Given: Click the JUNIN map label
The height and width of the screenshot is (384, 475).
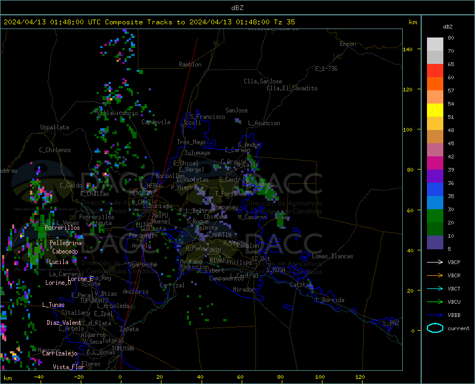Looking at the screenshot, I should [213, 250].
